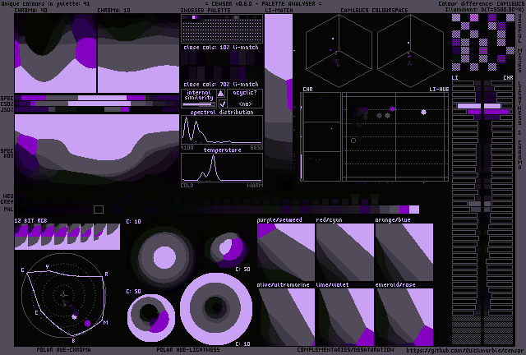Click the 12 bit RGB strip
The width and height of the screenshot is (526, 355).
pos(67,237)
